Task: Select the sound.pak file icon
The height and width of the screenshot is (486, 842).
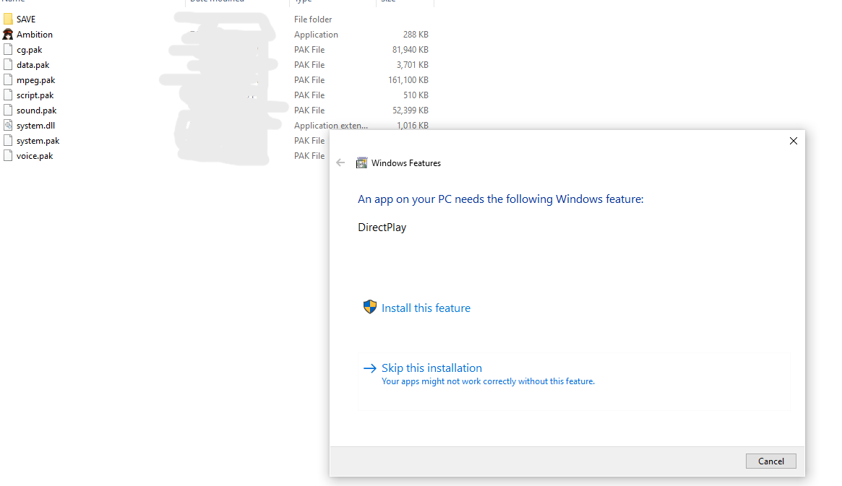Action: pyautogui.click(x=8, y=110)
